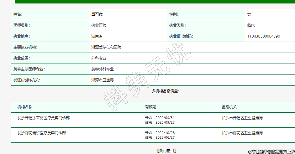Click the start date 2022/03/31
Screen dimensions: 295x154
165,118
